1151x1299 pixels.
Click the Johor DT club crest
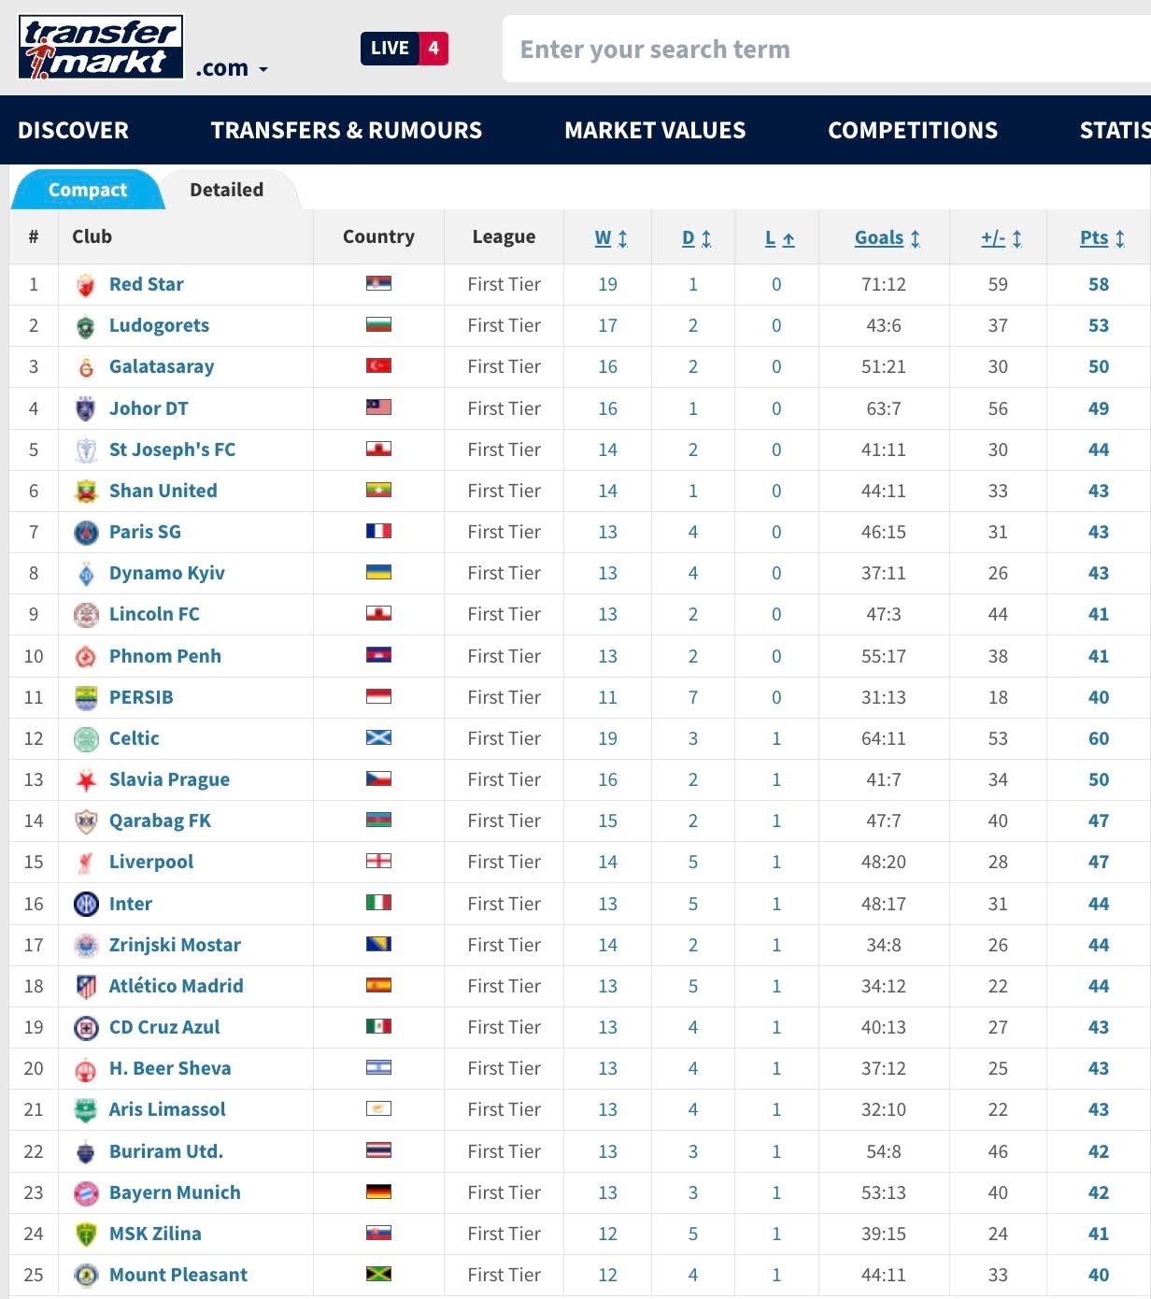[x=86, y=408]
